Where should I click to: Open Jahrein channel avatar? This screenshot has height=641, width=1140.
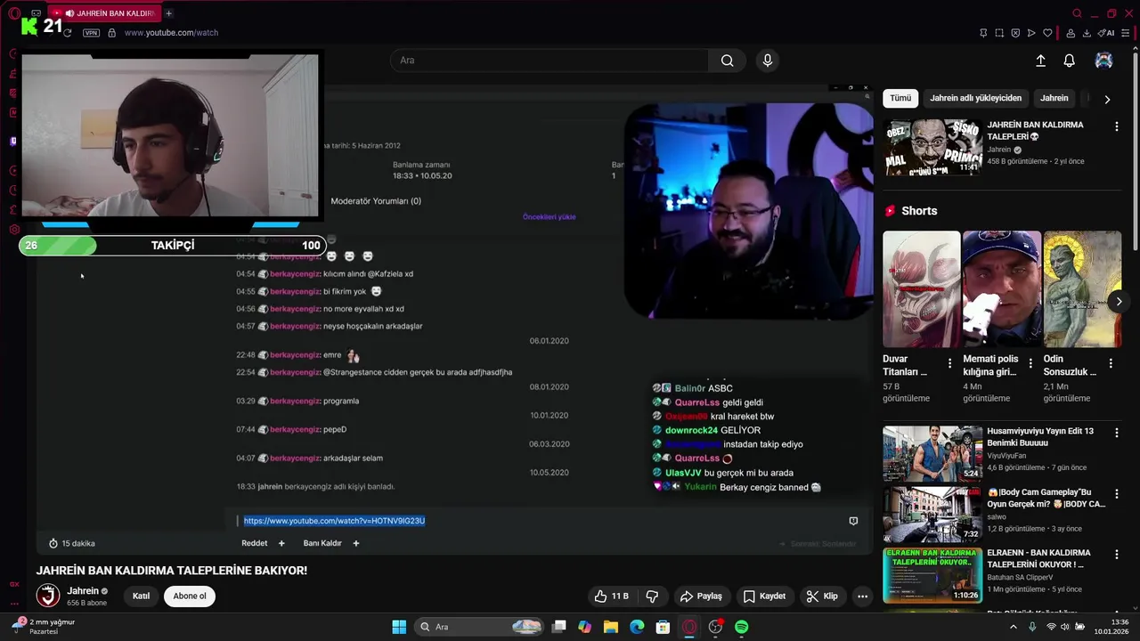pyautogui.click(x=48, y=596)
